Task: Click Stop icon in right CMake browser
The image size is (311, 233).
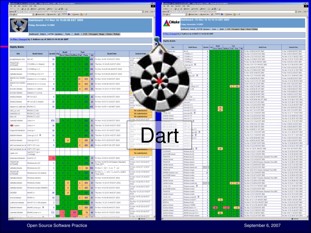Action: click(x=175, y=9)
